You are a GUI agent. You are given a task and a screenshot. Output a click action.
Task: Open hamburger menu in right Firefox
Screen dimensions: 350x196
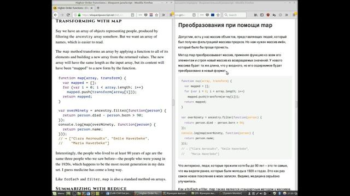click(x=294, y=15)
